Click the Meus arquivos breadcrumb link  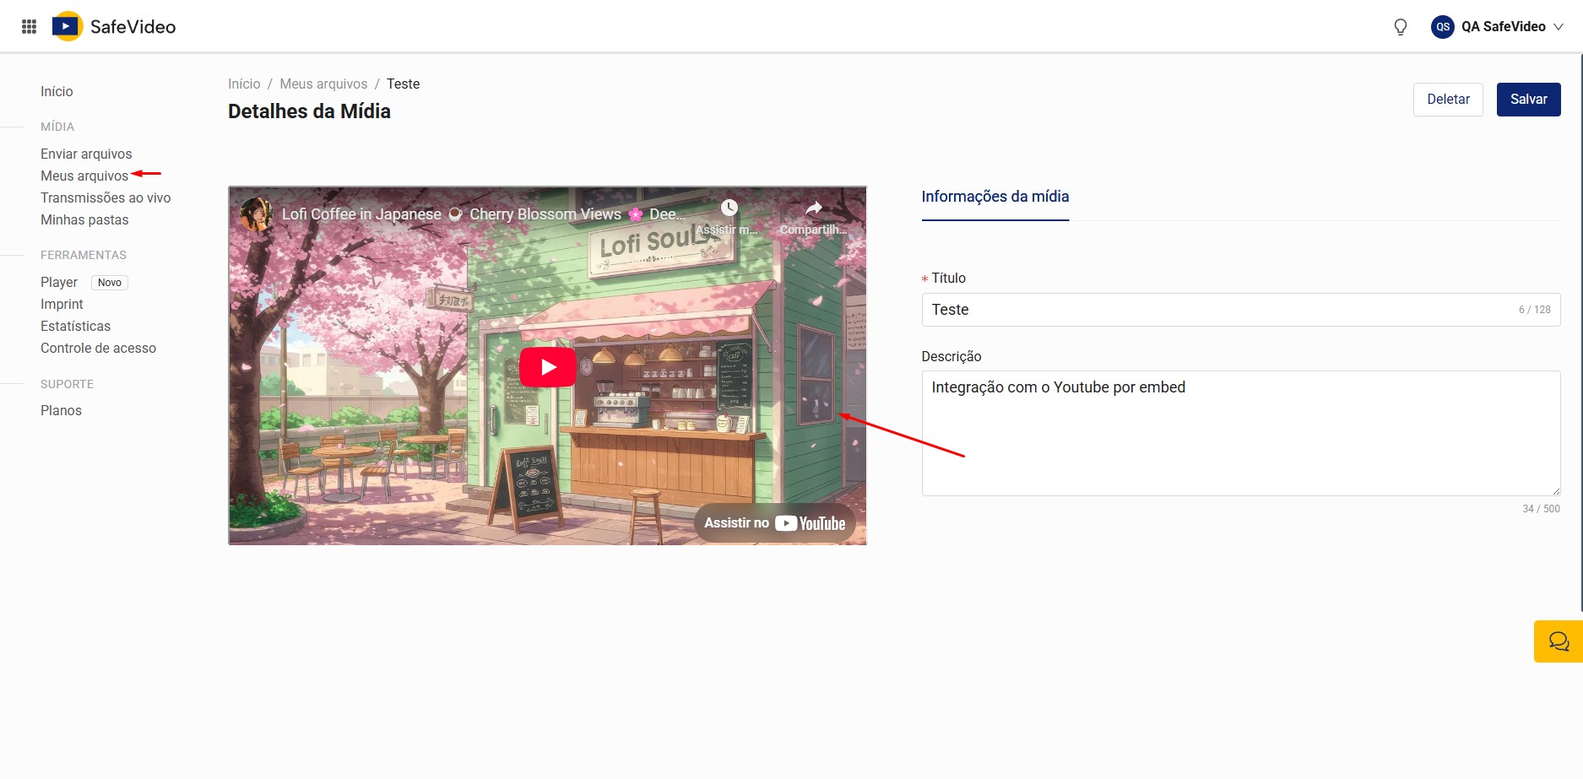(323, 84)
